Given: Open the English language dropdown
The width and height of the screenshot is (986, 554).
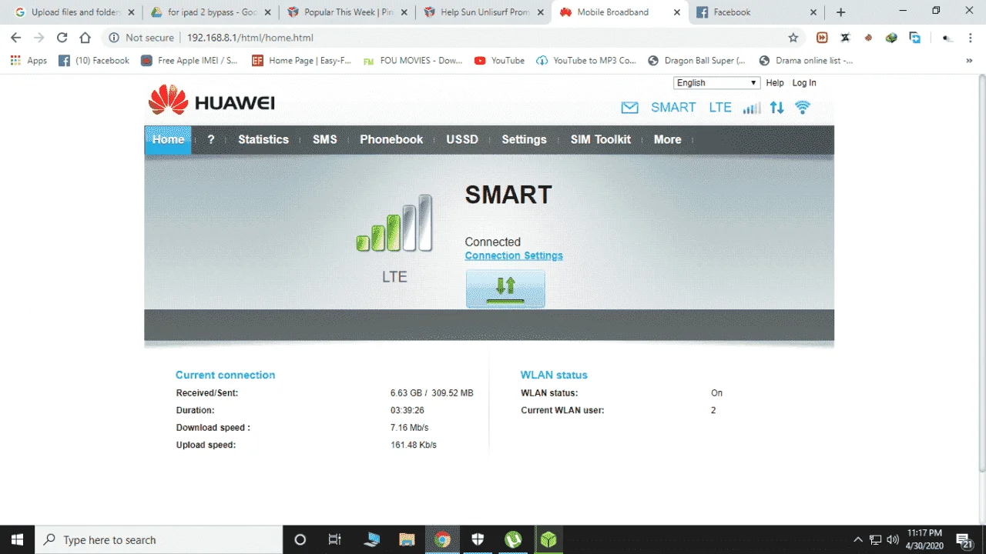Looking at the screenshot, I should tap(716, 83).
